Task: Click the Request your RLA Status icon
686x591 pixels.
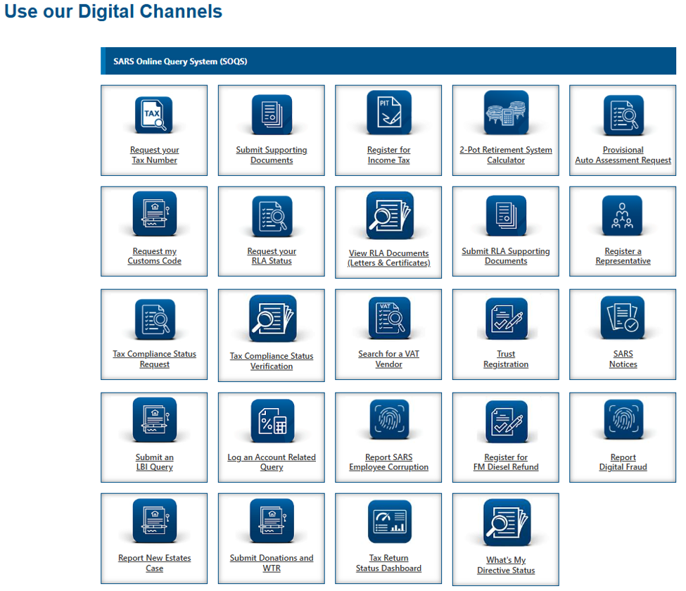Action: 272,216
